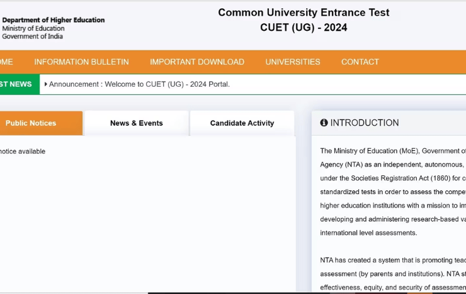Image resolution: width=466 pixels, height=294 pixels.
Task: Click the arrow bullet before the Announcement
Action: 46,84
